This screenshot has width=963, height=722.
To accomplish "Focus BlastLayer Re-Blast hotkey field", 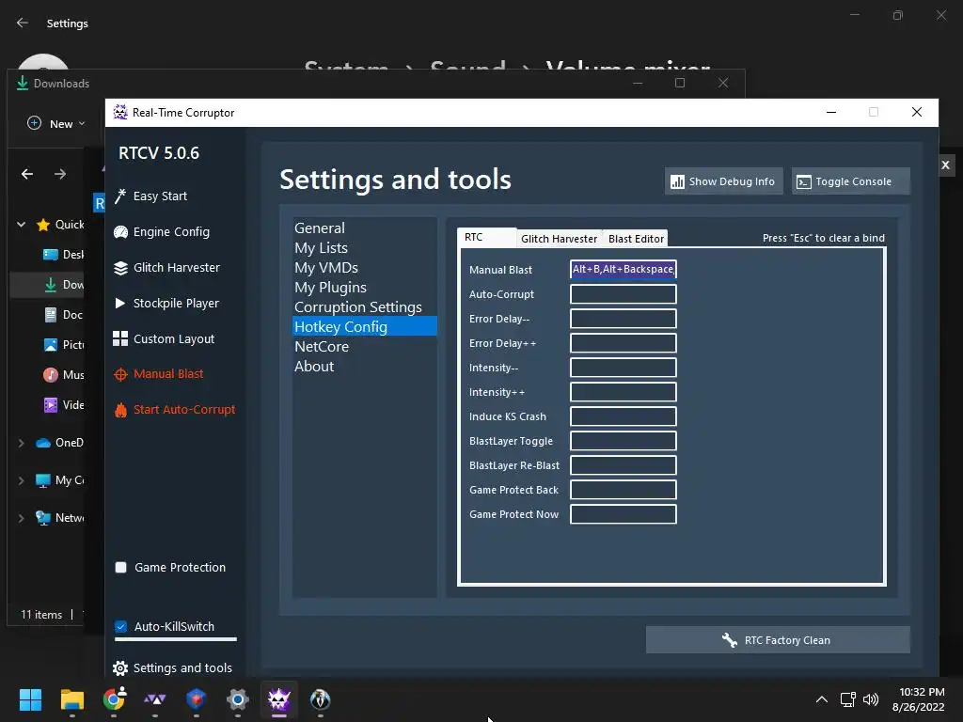I will (x=624, y=465).
